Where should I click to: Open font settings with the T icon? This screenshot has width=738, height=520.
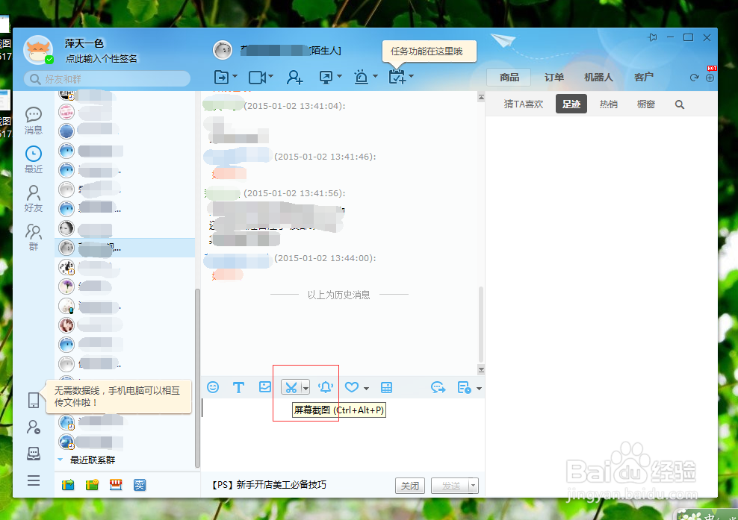click(x=238, y=387)
